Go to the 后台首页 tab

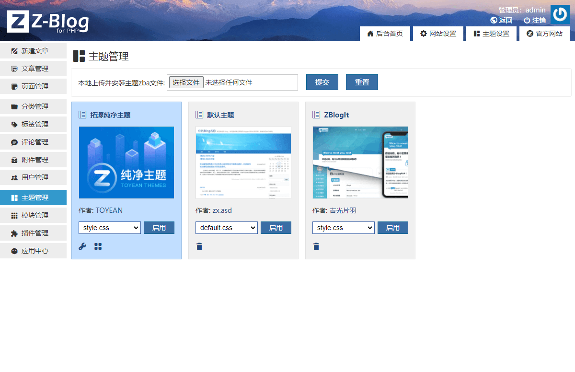[x=385, y=34]
